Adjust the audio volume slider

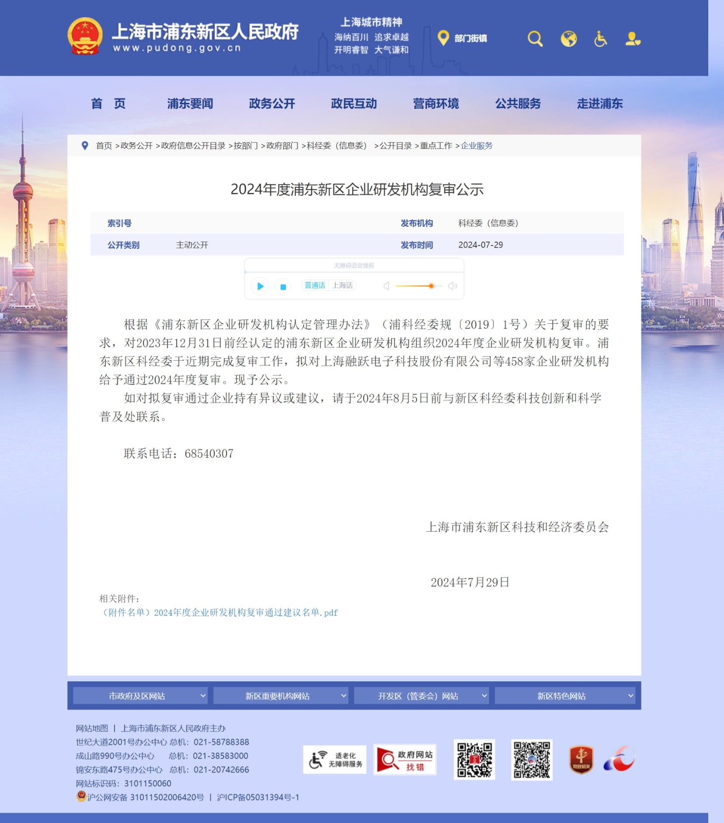(x=431, y=286)
